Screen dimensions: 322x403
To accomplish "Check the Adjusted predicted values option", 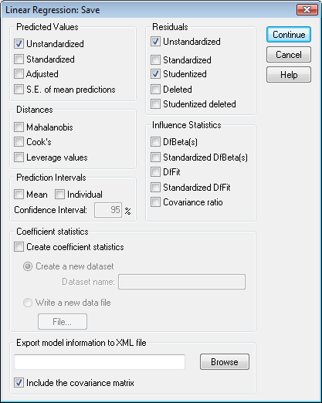I will click(x=19, y=74).
